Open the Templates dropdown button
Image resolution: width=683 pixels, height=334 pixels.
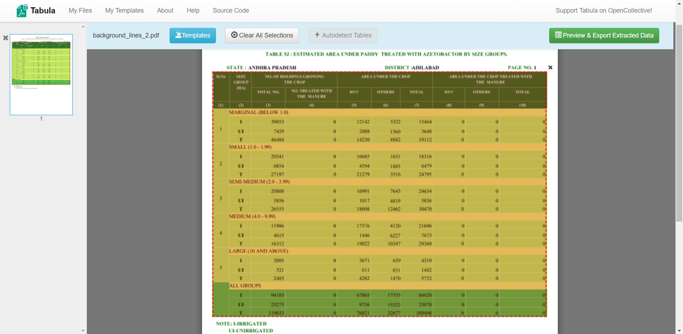[x=192, y=36]
